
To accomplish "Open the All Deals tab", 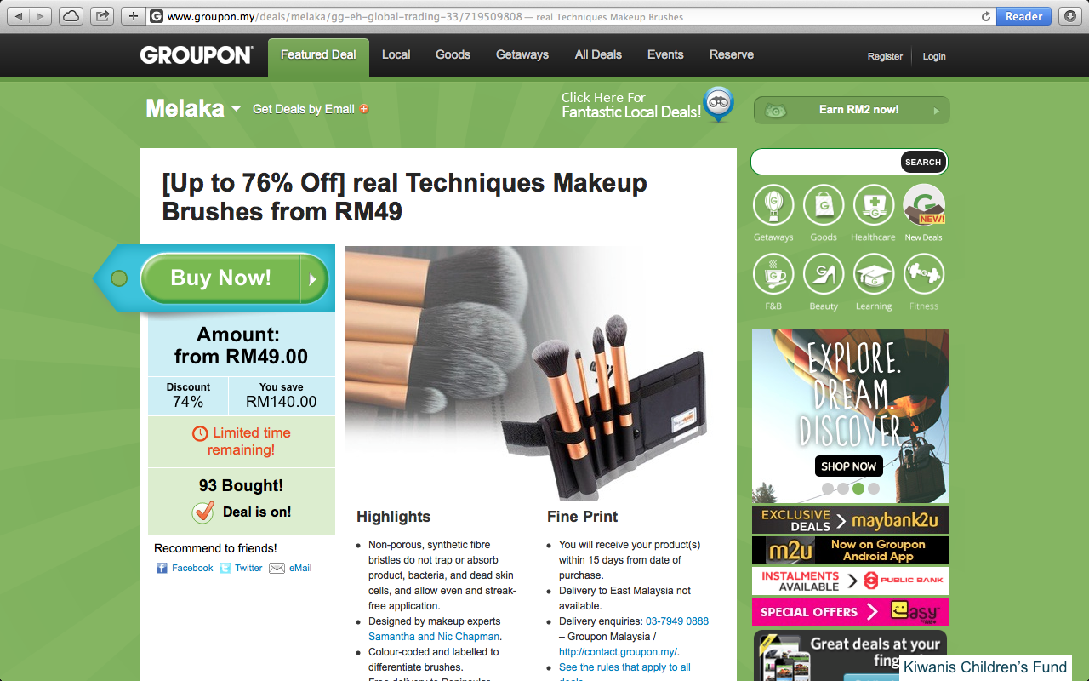I will 598,55.
